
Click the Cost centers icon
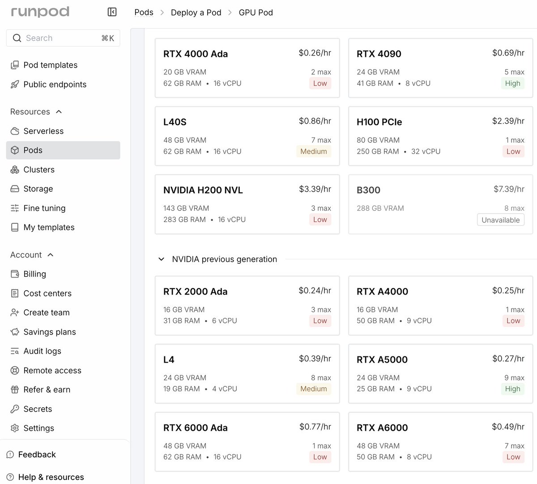click(x=15, y=293)
